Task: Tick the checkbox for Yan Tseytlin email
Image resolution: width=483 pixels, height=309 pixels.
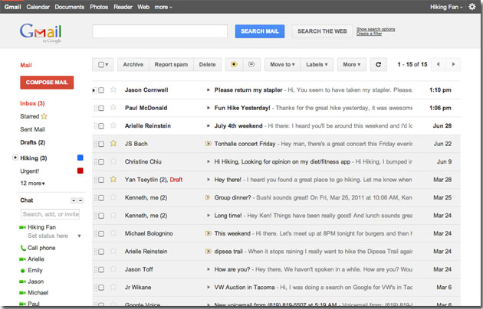Action: [x=101, y=180]
